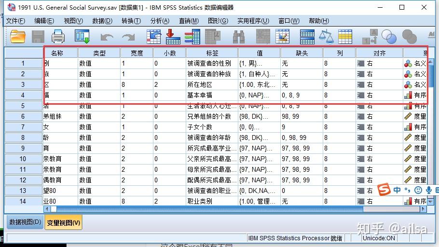Open the 数据(D) menu
The height and width of the screenshot is (247, 439).
(x=102, y=21)
